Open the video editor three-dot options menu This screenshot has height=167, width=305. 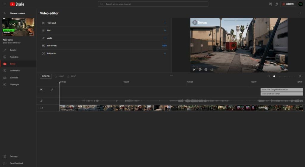click(300, 13)
